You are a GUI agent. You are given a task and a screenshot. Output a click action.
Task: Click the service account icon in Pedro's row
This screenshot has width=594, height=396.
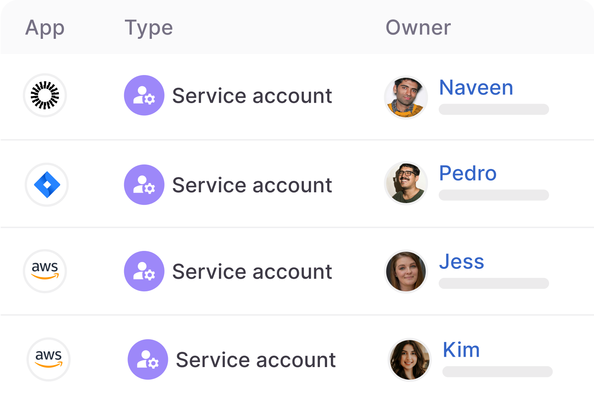click(144, 184)
